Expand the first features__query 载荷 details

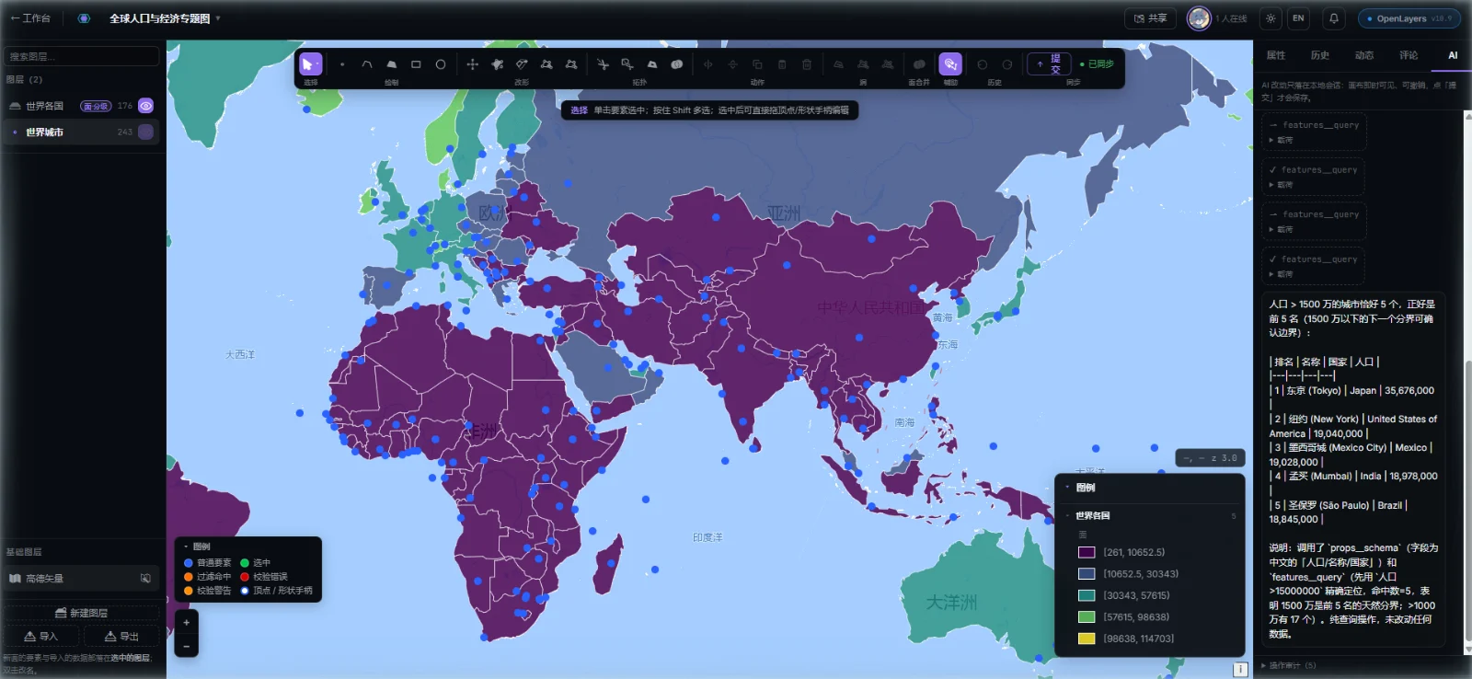tap(1281, 140)
